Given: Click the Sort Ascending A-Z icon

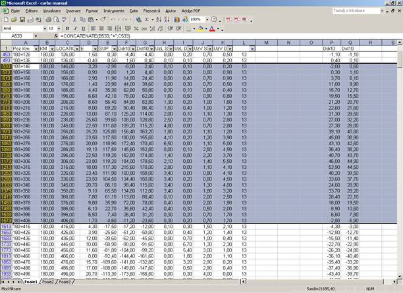Looking at the screenshot, I should [x=159, y=20].
